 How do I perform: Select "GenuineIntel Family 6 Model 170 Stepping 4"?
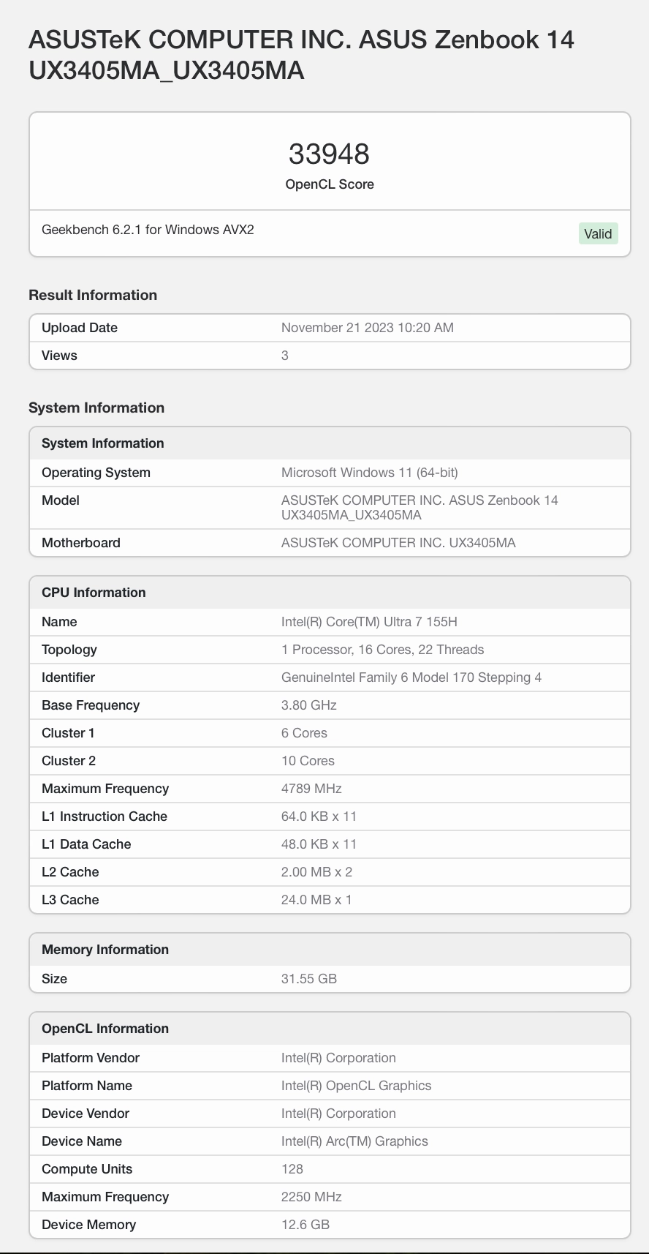click(x=411, y=677)
